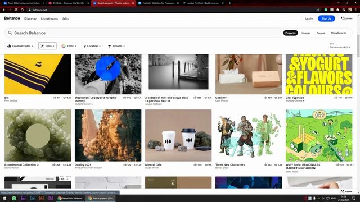
Task: Click the Adobe logo in footer
Action: click(x=346, y=191)
